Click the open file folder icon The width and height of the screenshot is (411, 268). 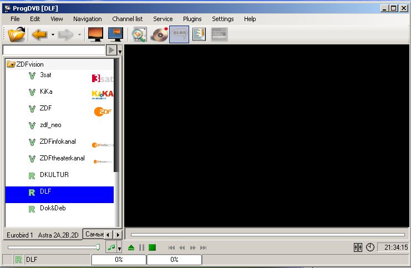[17, 34]
